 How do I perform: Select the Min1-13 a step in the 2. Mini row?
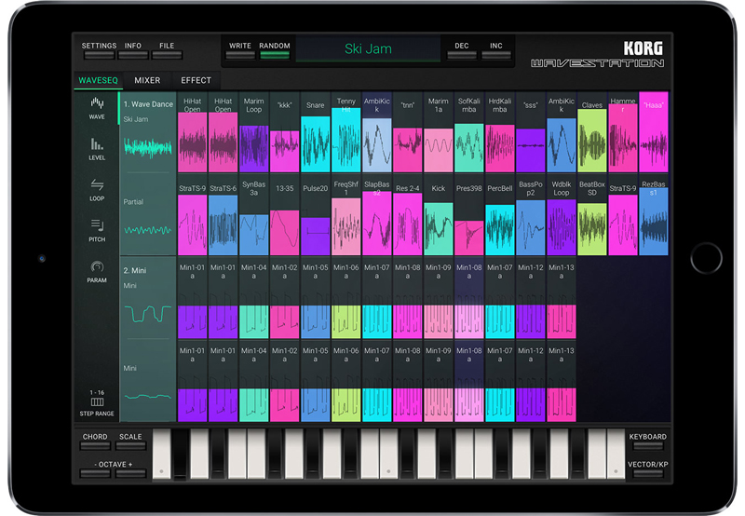coord(562,299)
